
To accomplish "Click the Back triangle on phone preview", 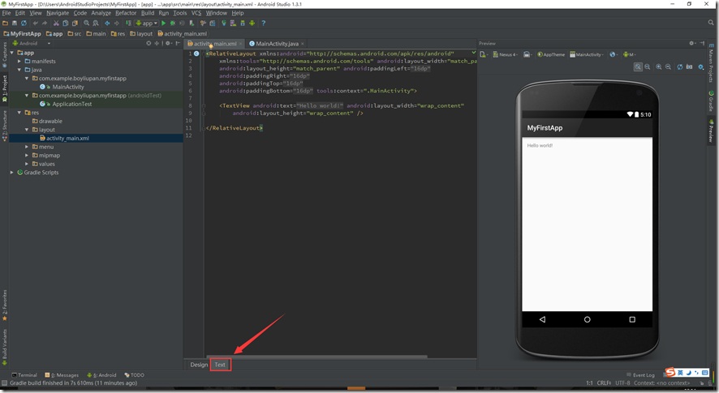I will pos(542,319).
